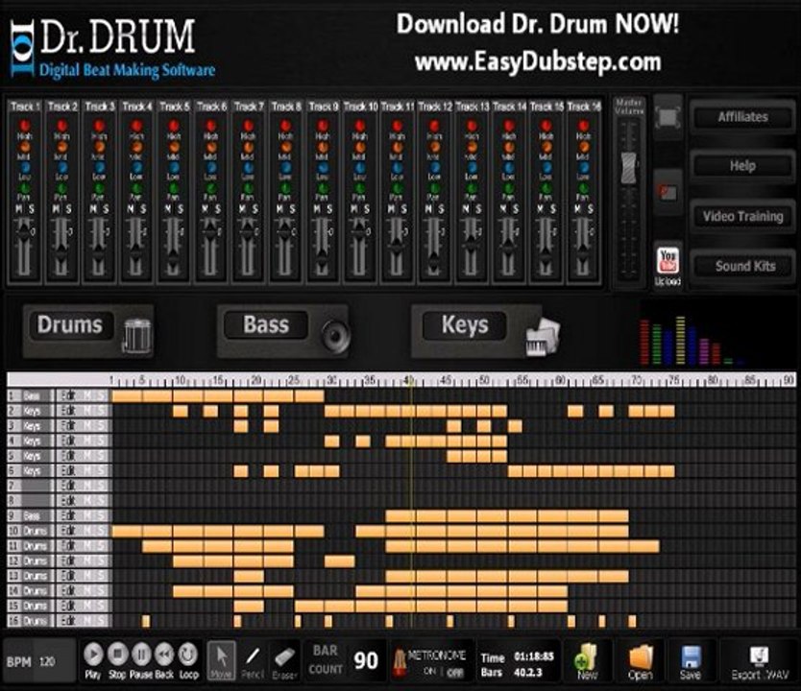The image size is (801, 691).
Task: Click the Bar Count value 90
Action: 366,660
